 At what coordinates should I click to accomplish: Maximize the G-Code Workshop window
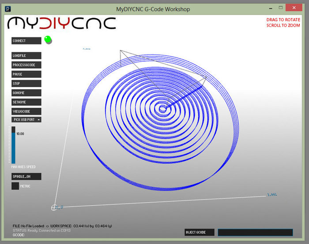281,8
